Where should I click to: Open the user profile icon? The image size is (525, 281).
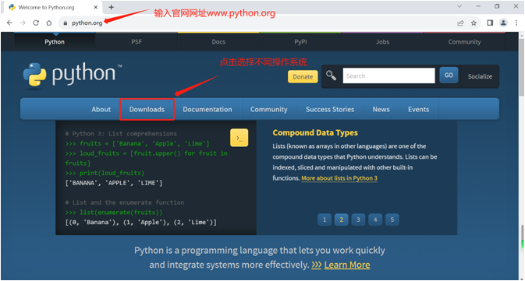click(x=503, y=23)
